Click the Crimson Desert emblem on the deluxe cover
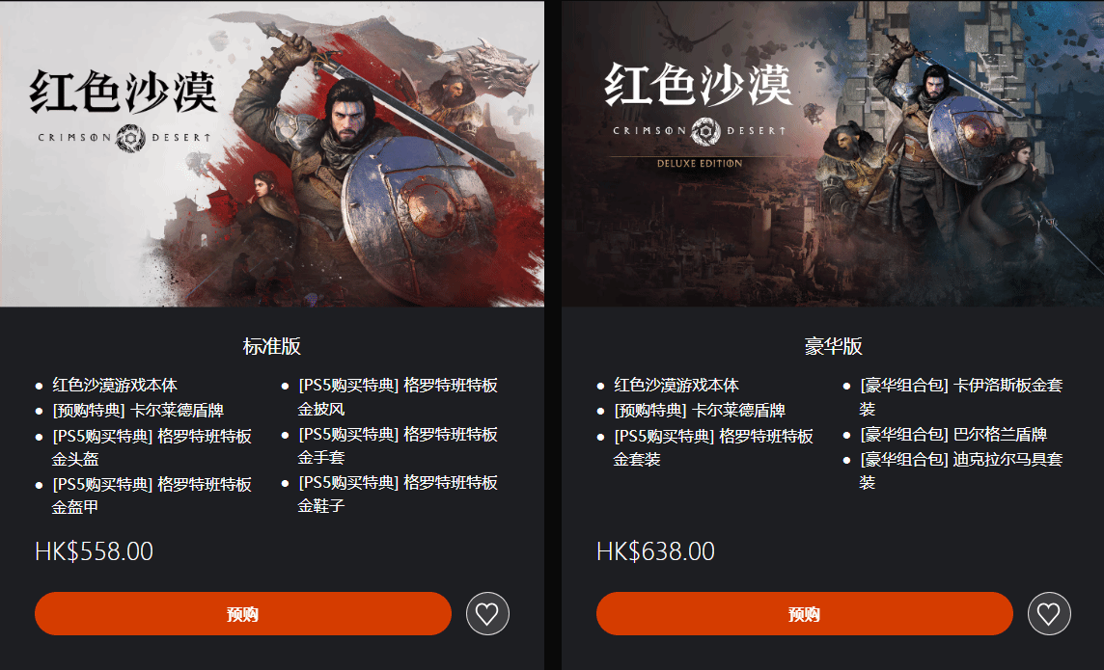Screen dimensions: 1104x670 pos(705,131)
